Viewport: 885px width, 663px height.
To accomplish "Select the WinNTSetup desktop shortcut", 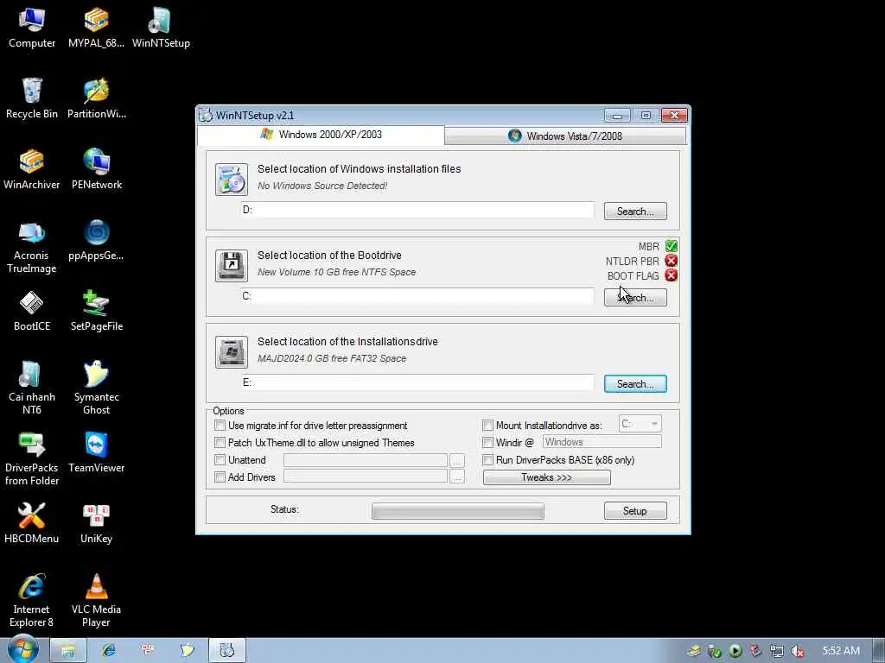I will (161, 28).
